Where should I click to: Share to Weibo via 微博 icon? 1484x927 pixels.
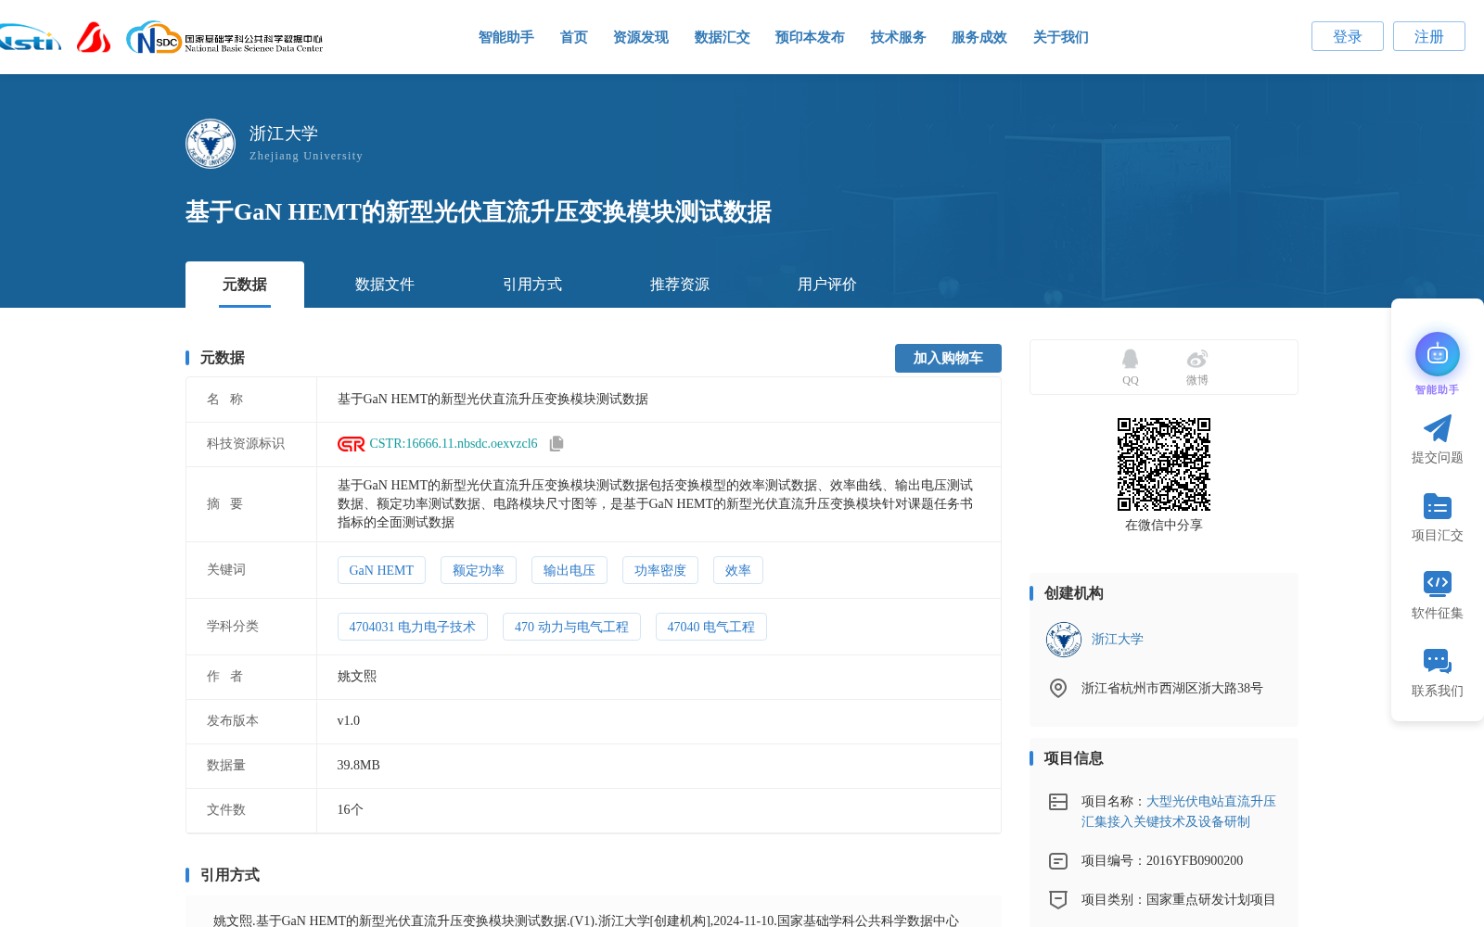pos(1197,359)
